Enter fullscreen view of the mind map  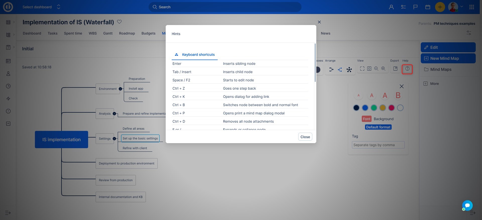coord(362,69)
